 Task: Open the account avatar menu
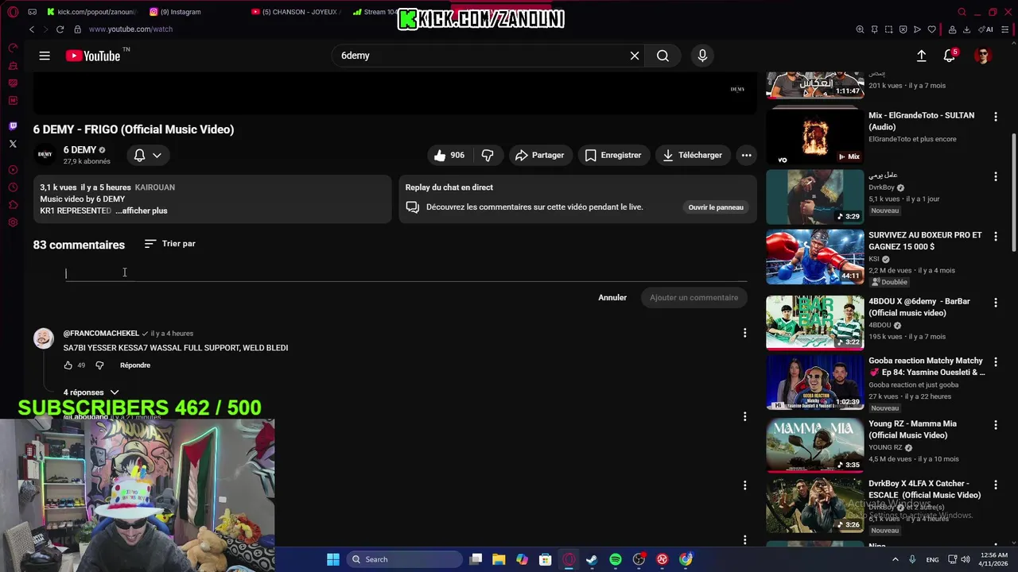[x=983, y=56]
